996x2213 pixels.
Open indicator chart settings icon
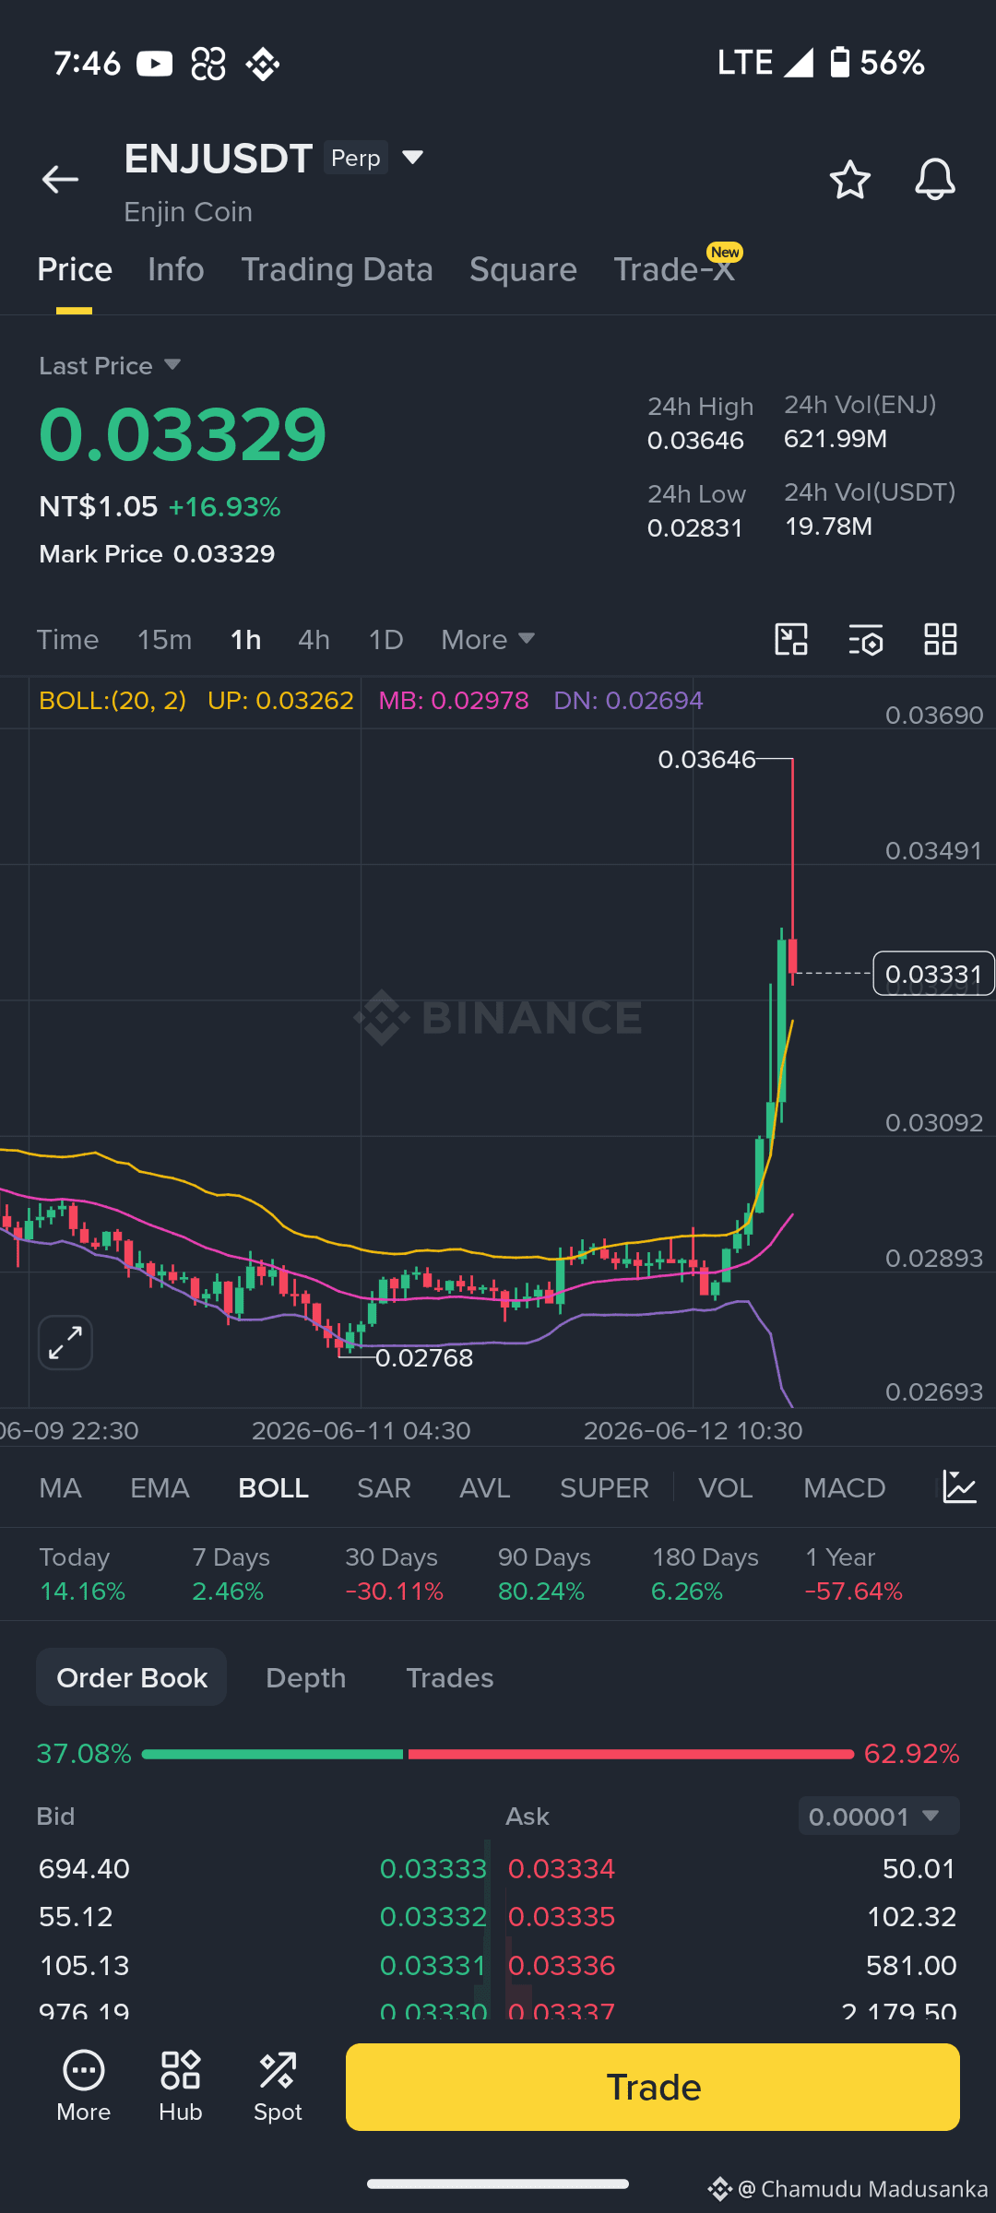coord(959,1487)
